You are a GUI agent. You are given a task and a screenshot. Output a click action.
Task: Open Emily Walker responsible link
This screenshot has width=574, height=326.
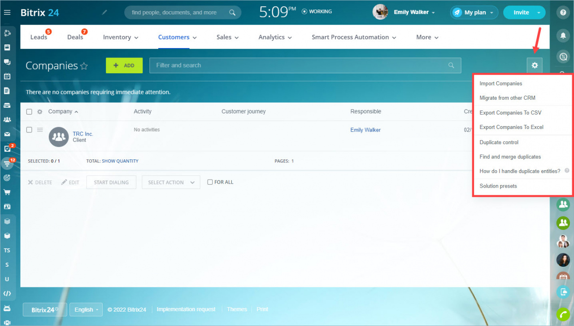point(365,130)
